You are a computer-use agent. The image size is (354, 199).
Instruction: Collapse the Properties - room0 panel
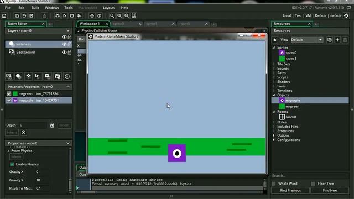[68, 143]
